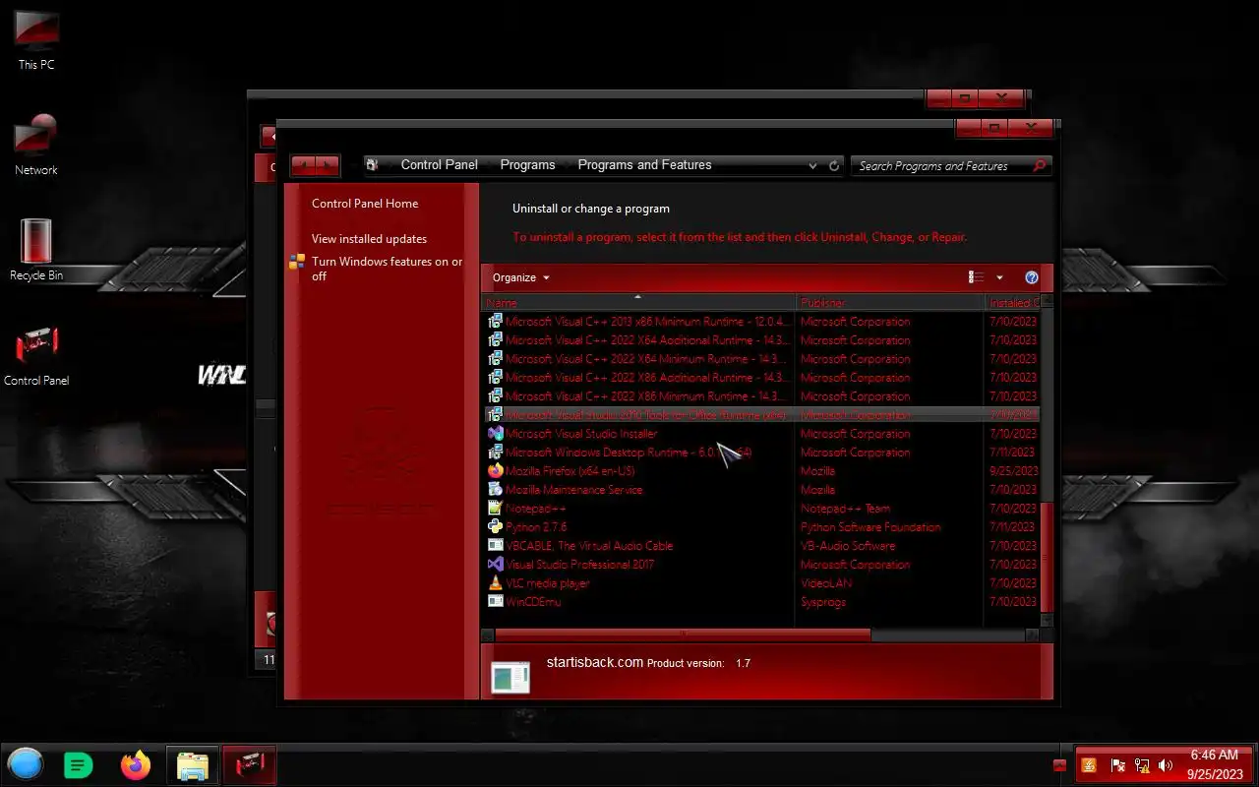Click the taskbar clock showing 6:46 AM
The image size is (1259, 787).
pyautogui.click(x=1214, y=764)
